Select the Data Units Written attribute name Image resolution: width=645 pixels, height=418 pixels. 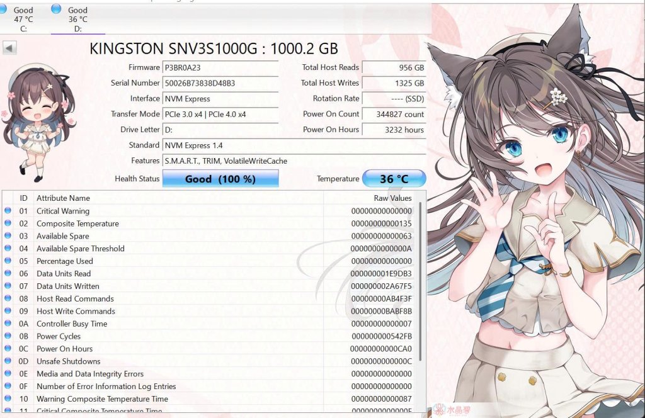[x=68, y=286]
